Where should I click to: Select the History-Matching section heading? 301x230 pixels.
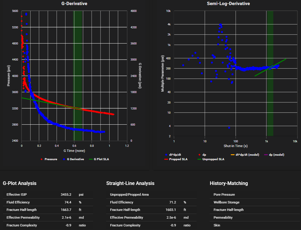229,183
